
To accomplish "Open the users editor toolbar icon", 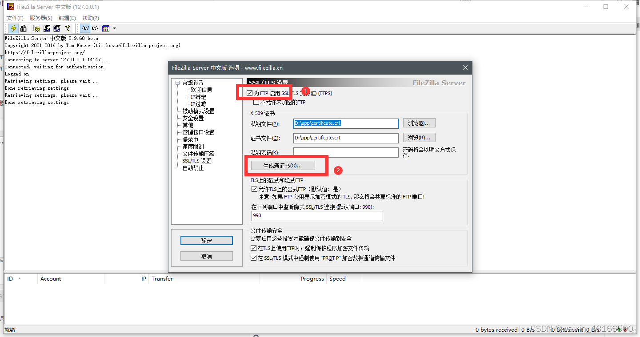I will coord(47,28).
